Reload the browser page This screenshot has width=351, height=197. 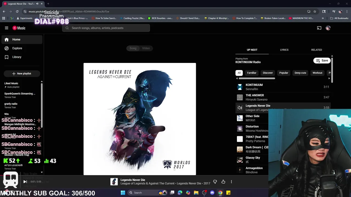click(x=17, y=11)
